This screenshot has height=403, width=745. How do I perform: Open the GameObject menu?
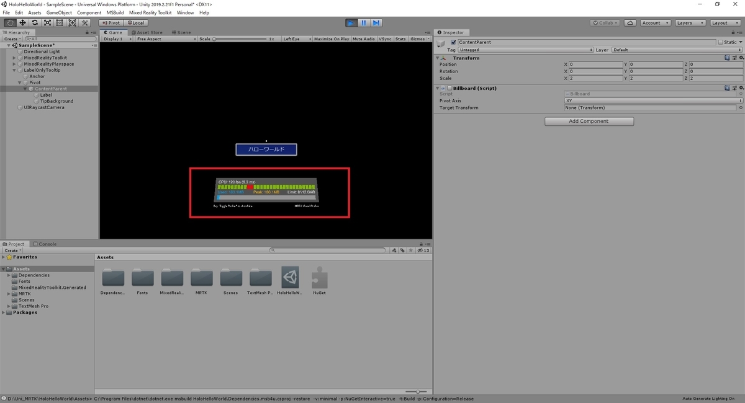(59, 12)
